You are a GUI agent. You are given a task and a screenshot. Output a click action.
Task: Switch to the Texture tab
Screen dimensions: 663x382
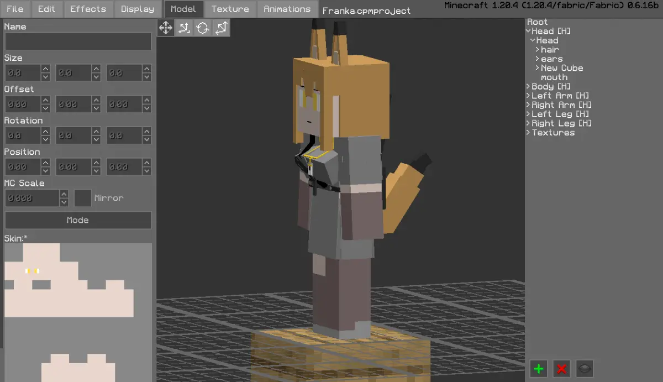[230, 9]
